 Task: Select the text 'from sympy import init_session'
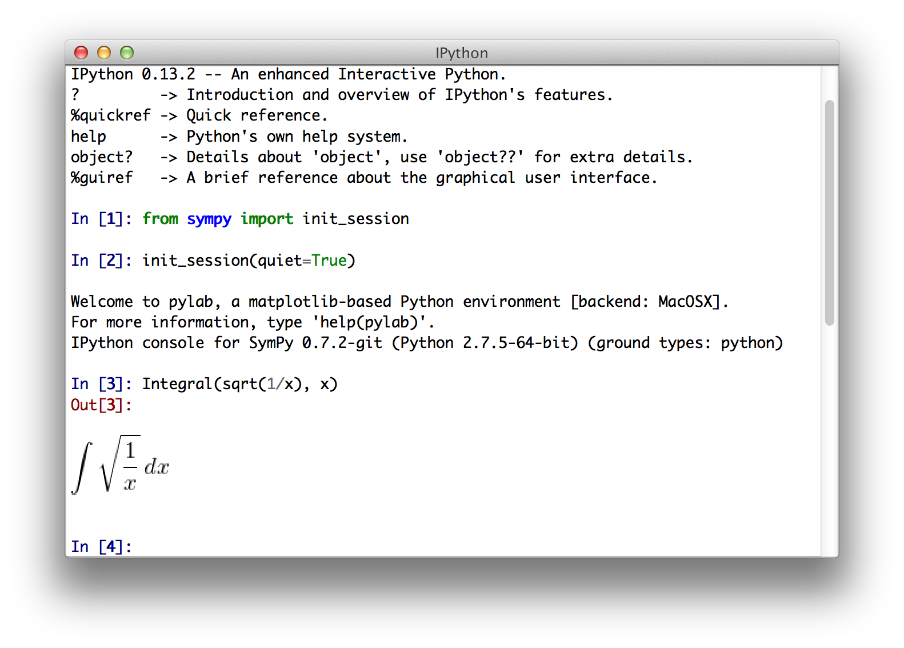pos(275,218)
